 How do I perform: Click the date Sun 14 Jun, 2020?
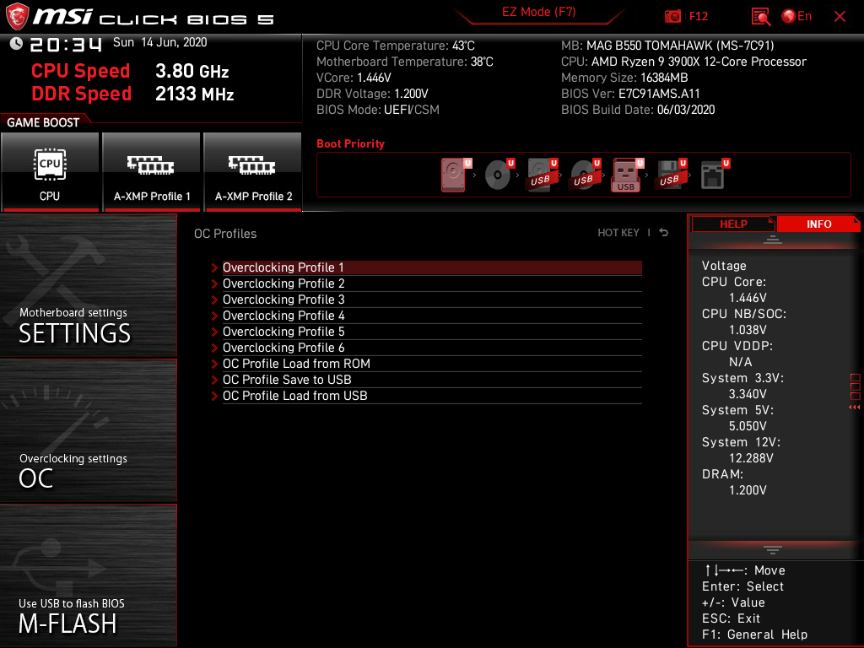159,42
